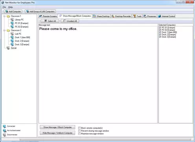Click the Connected status legend icon
Screen dimensions: 195x142
click(4, 126)
